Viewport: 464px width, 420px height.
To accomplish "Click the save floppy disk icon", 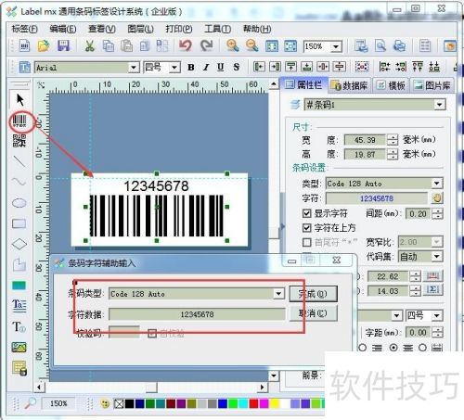I will pos(63,46).
